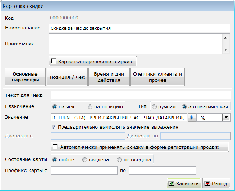
Task: Uncheck Предварительно вычислять значение выражения
Action: point(54,127)
